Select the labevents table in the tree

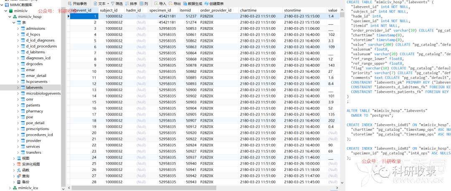34,88
